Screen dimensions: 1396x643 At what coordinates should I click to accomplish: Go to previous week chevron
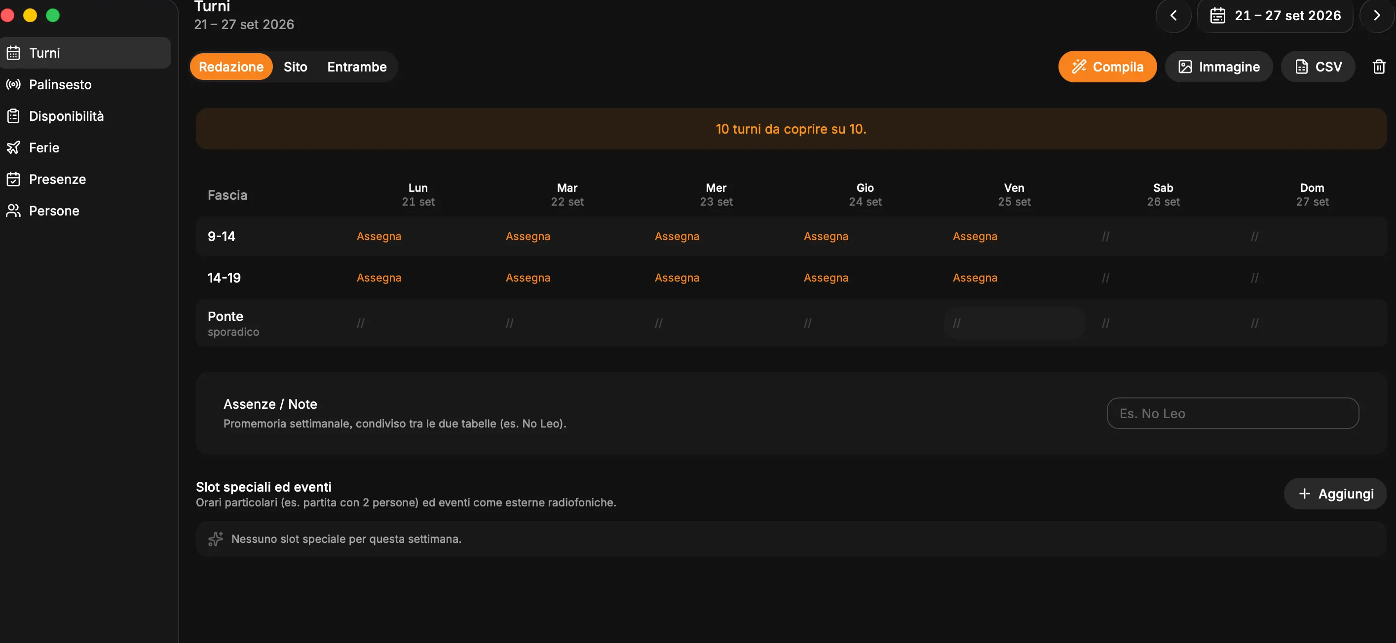[x=1173, y=16]
